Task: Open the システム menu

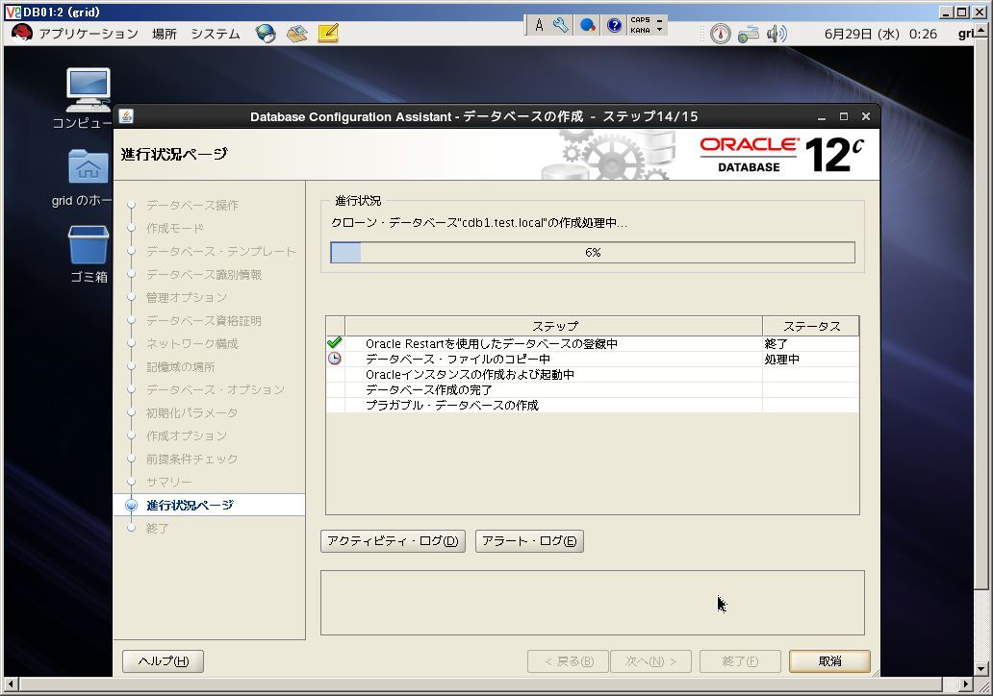Action: (x=216, y=34)
